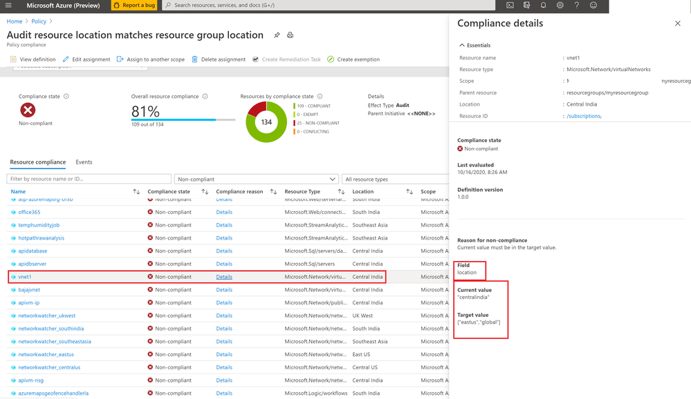
Task: Click the Scope column header
Action: [x=428, y=191]
